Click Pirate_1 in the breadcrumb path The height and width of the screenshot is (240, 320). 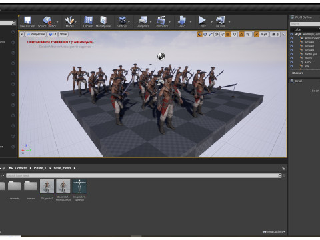point(40,168)
